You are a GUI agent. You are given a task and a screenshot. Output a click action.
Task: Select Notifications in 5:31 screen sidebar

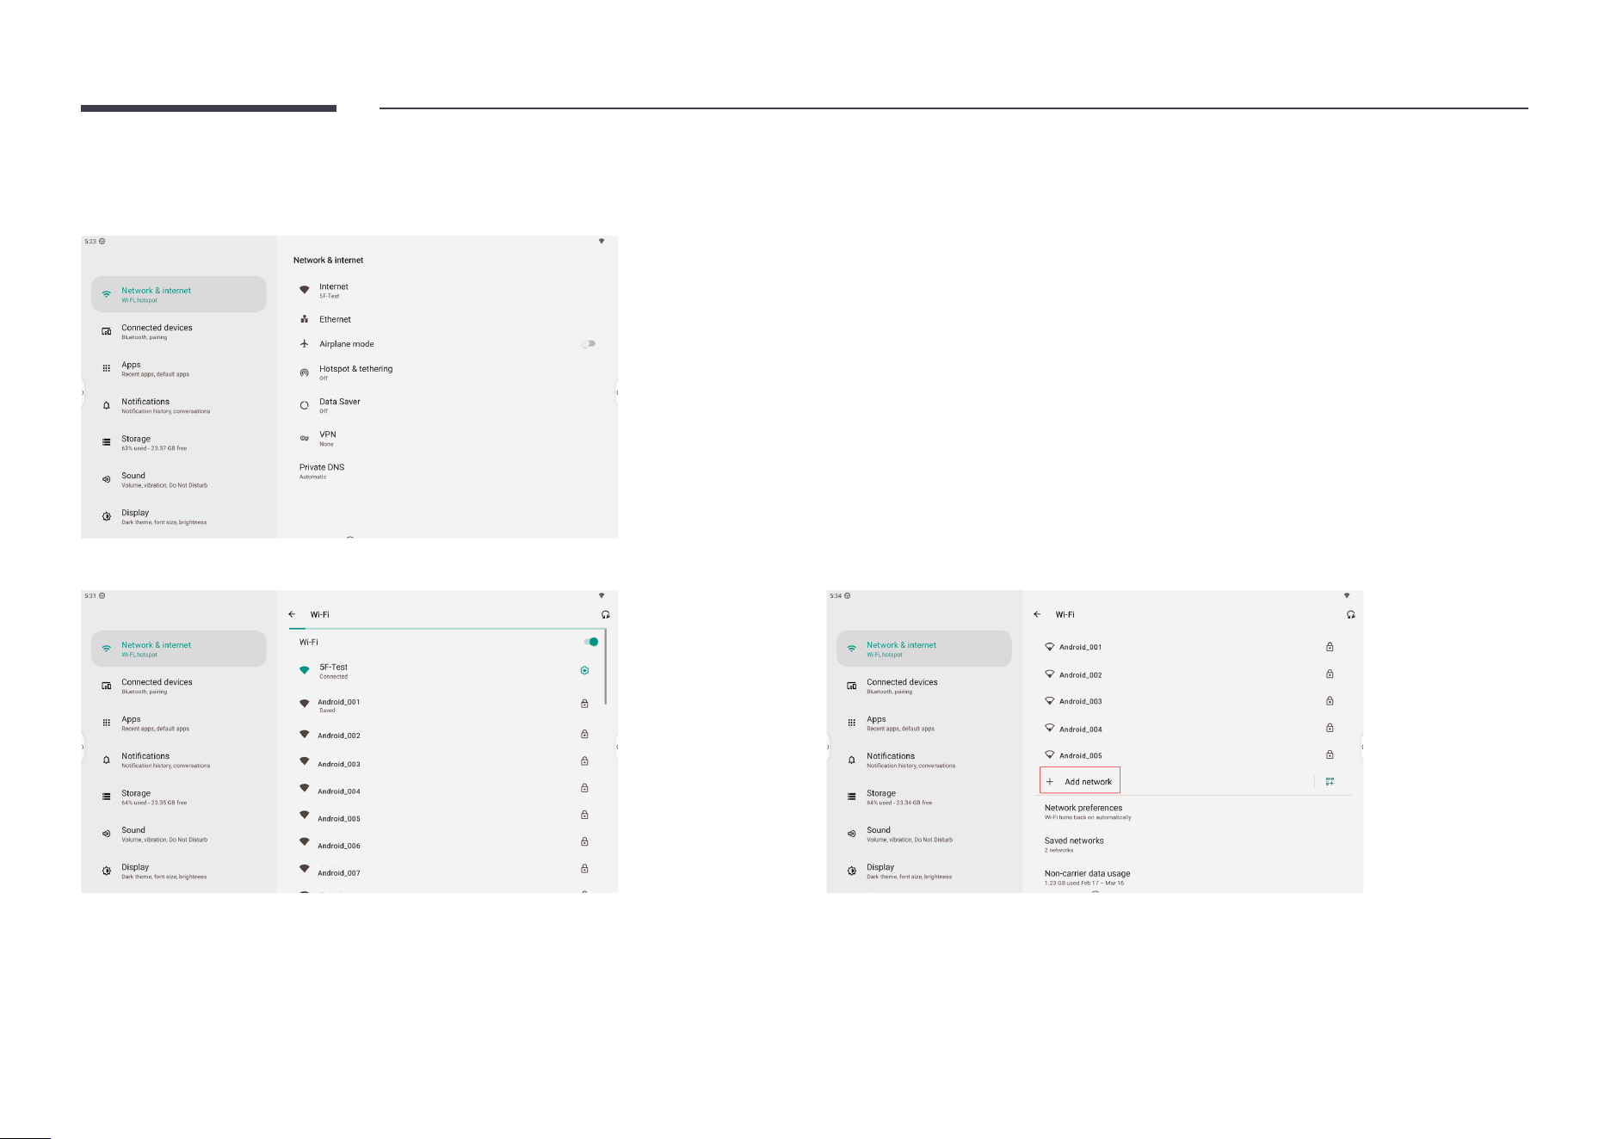coord(179,760)
